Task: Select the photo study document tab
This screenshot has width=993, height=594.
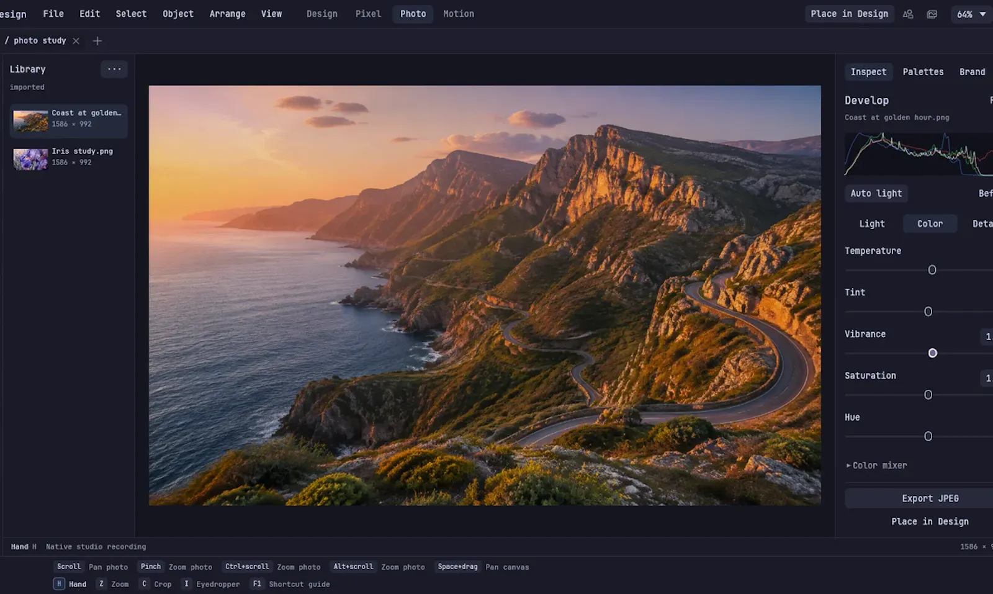Action: [x=39, y=41]
